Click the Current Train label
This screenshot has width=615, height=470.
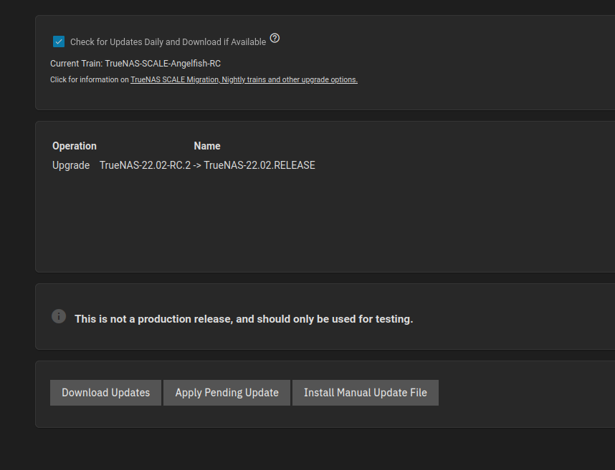point(76,64)
